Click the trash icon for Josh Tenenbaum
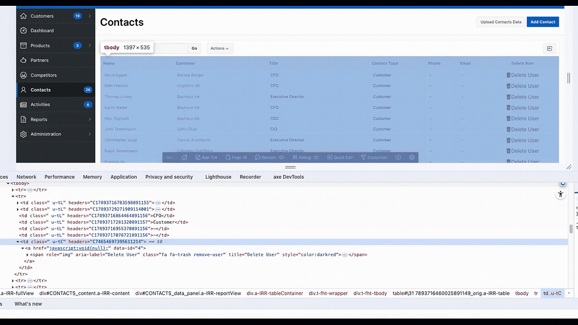578x325 pixels. [x=508, y=129]
